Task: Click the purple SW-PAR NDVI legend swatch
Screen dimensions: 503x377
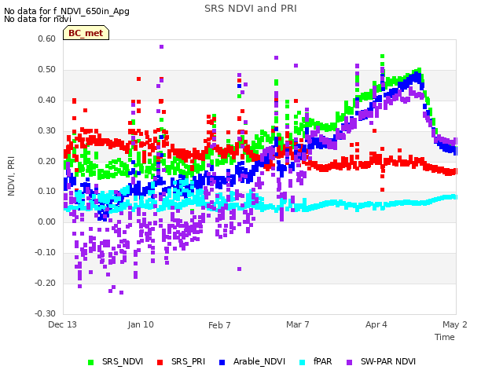Action: [349, 362]
